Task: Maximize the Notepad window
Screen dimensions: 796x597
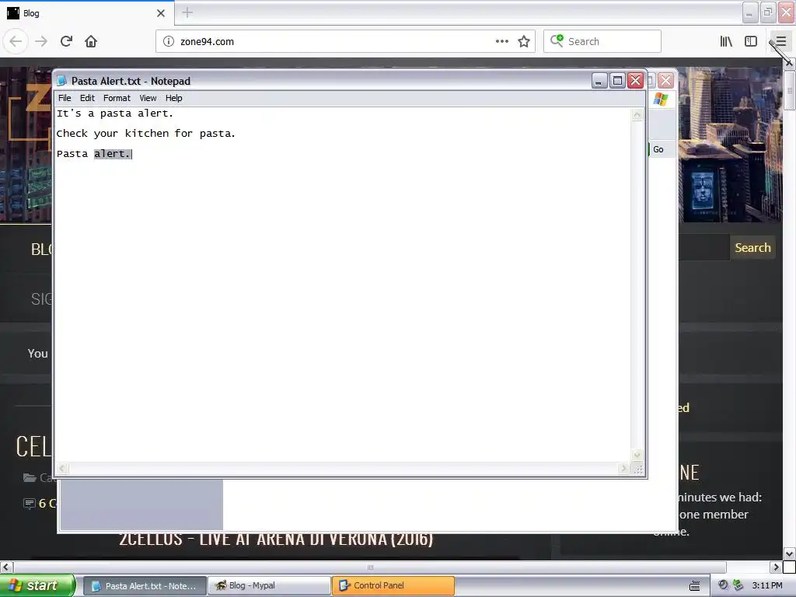Action: point(617,81)
